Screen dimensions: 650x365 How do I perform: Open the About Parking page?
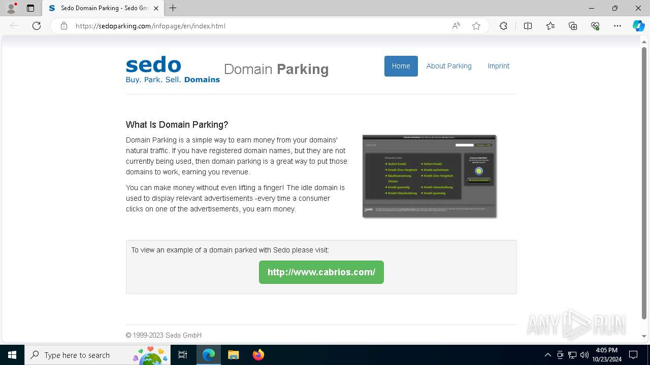click(449, 66)
